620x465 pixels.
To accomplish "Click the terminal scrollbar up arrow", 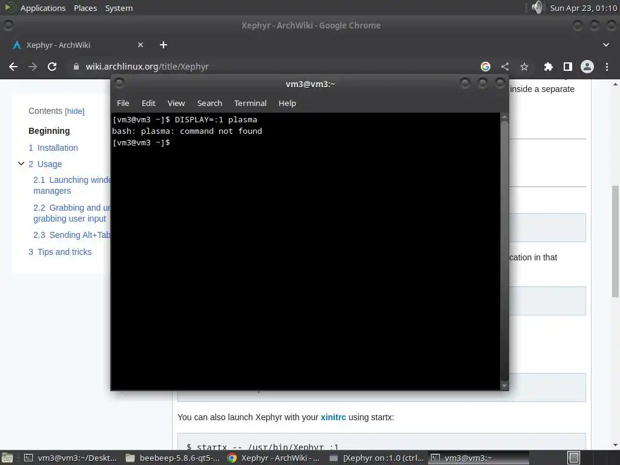I will click(x=504, y=117).
